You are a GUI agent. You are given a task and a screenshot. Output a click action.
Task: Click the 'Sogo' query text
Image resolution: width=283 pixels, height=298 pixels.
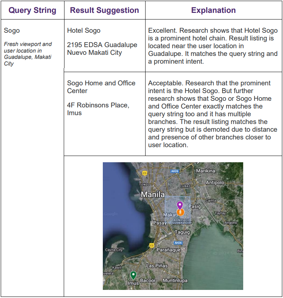[x=12, y=31]
